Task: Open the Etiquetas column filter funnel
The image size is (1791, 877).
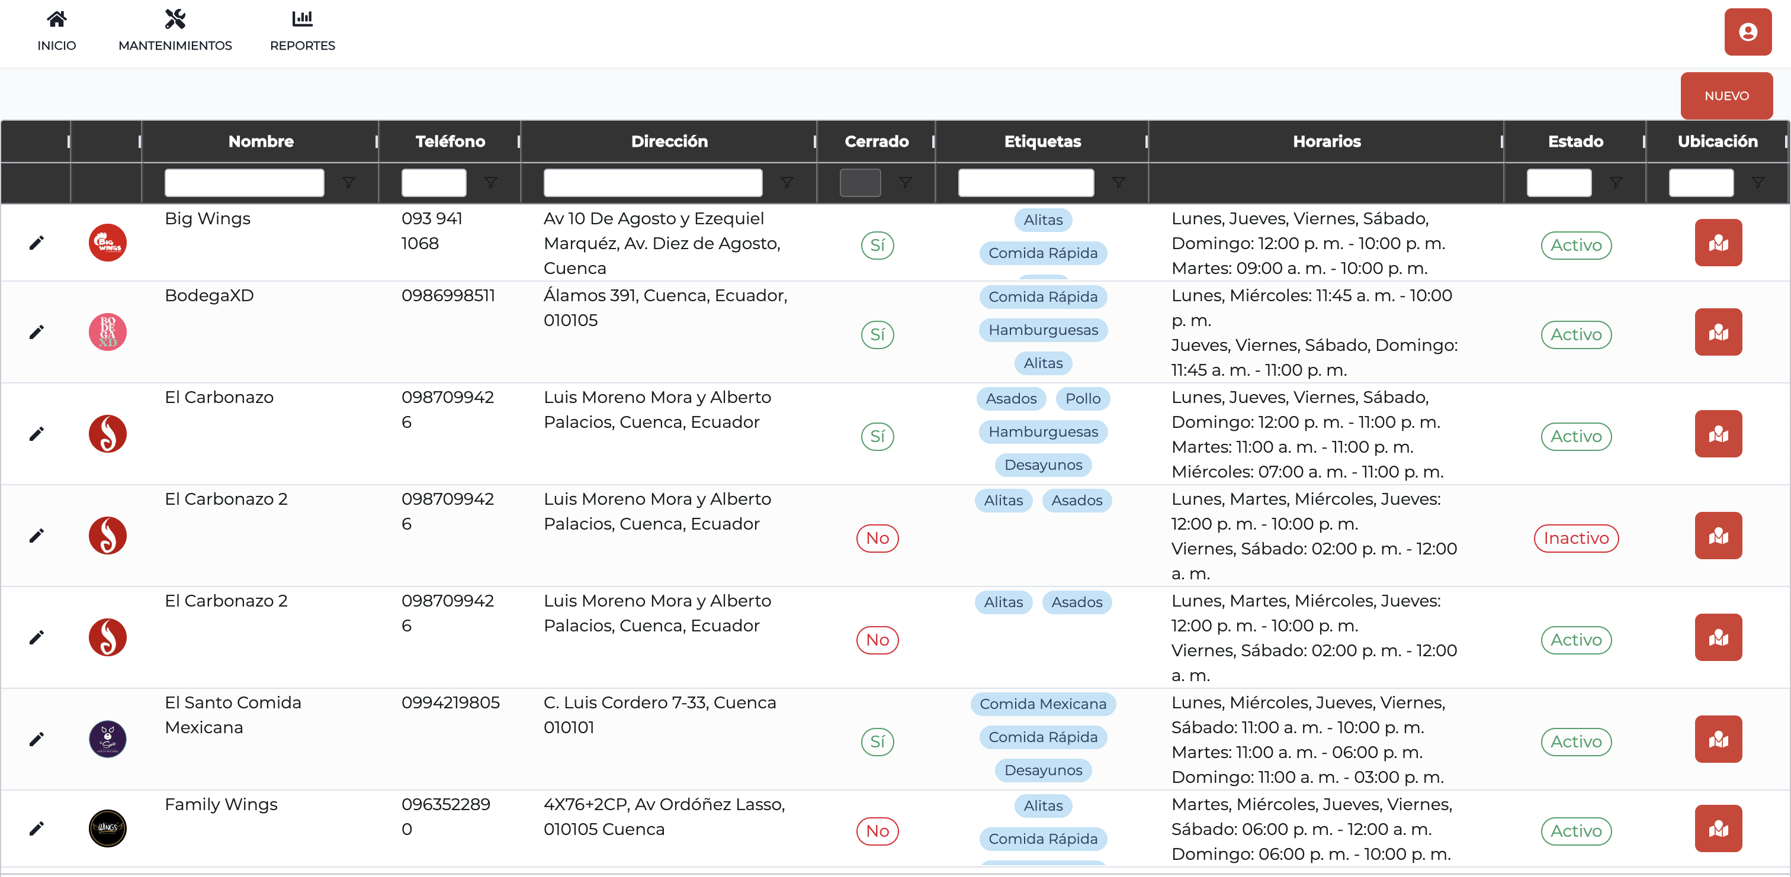Action: 1118,183
